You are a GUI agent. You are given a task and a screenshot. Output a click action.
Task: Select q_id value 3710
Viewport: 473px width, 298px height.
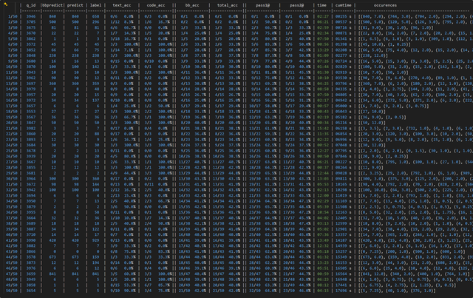point(31,234)
